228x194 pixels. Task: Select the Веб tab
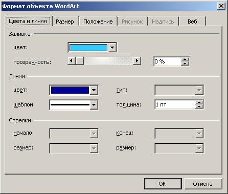(x=192, y=21)
